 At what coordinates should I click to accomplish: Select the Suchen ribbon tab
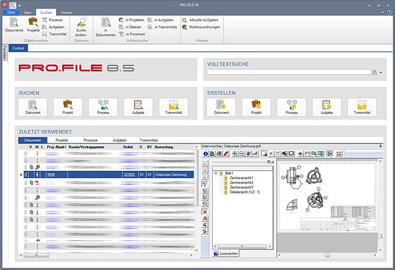[x=46, y=12]
